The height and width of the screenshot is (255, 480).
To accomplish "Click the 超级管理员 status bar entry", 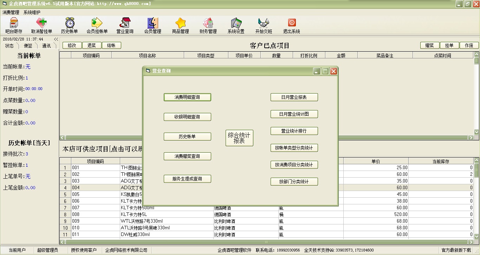I will (x=47, y=250).
